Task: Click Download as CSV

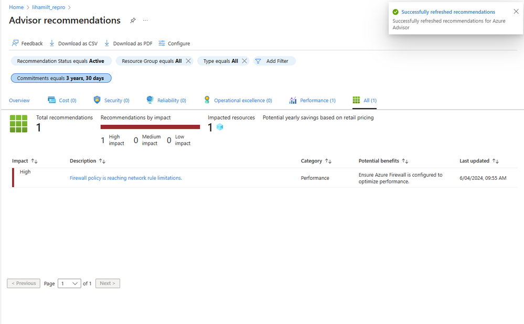Action: (x=73, y=43)
